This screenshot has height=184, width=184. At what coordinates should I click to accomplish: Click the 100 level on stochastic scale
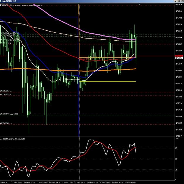pos(177,139)
